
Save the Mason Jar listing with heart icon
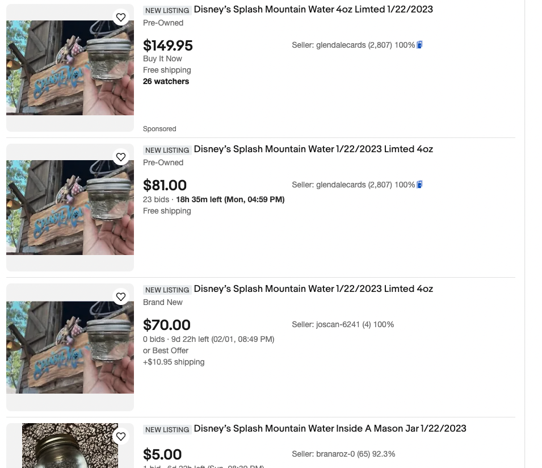coord(121,437)
